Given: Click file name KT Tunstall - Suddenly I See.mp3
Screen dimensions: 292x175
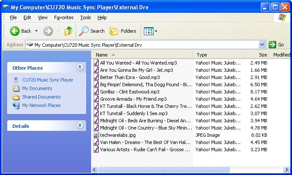Looking at the screenshot, I should (x=134, y=113).
